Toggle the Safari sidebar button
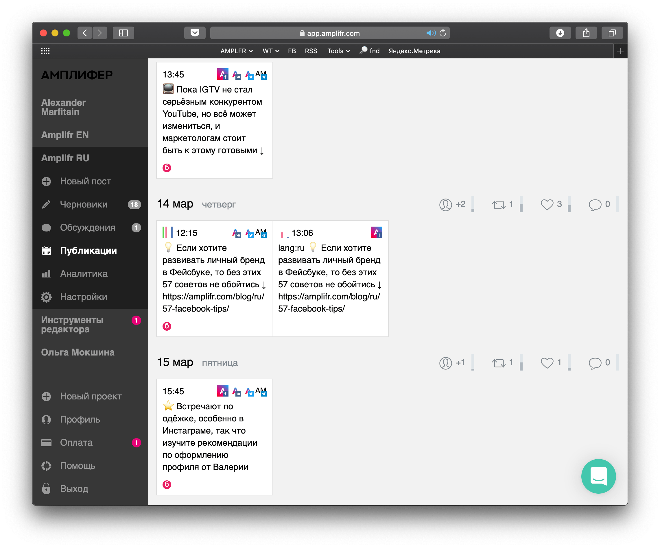The width and height of the screenshot is (660, 548). pyautogui.click(x=123, y=33)
